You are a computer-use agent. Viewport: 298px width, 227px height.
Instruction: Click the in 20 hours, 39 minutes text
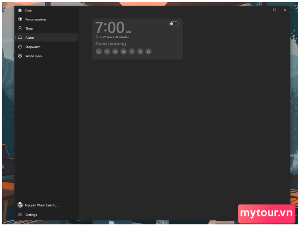coord(114,37)
